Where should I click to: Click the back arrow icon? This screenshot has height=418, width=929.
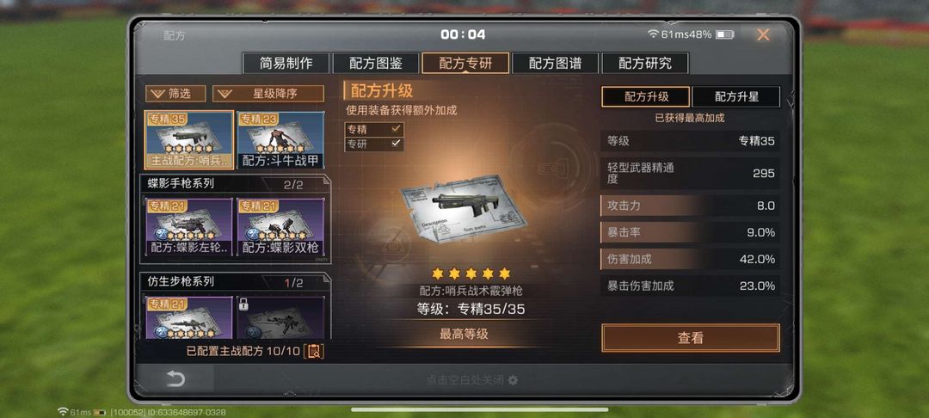click(175, 379)
